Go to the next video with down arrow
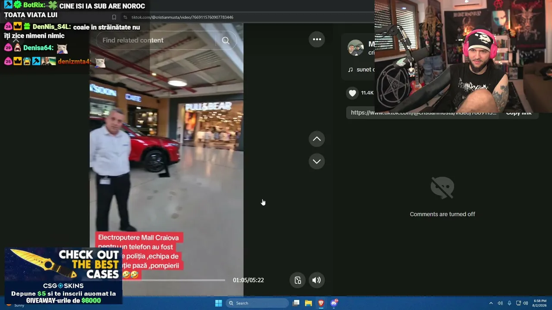The image size is (552, 310). 317,161
